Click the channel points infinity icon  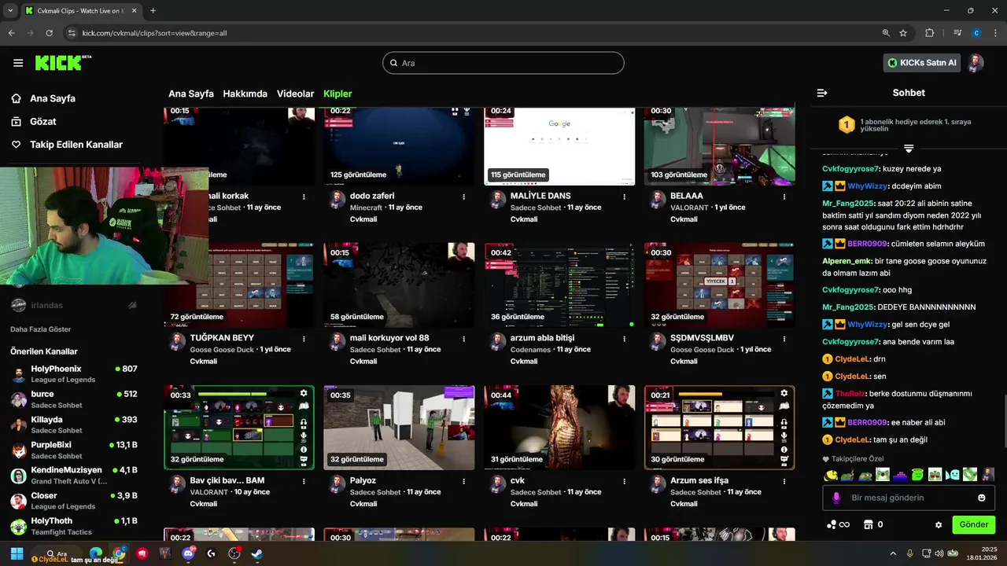coord(839,524)
